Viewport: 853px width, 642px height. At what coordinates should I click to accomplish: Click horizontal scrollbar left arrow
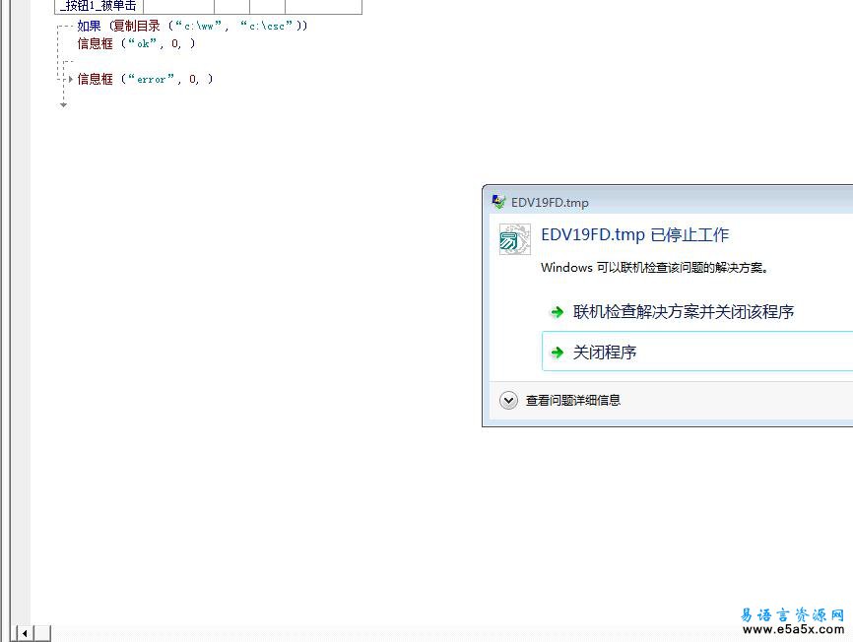(x=25, y=633)
